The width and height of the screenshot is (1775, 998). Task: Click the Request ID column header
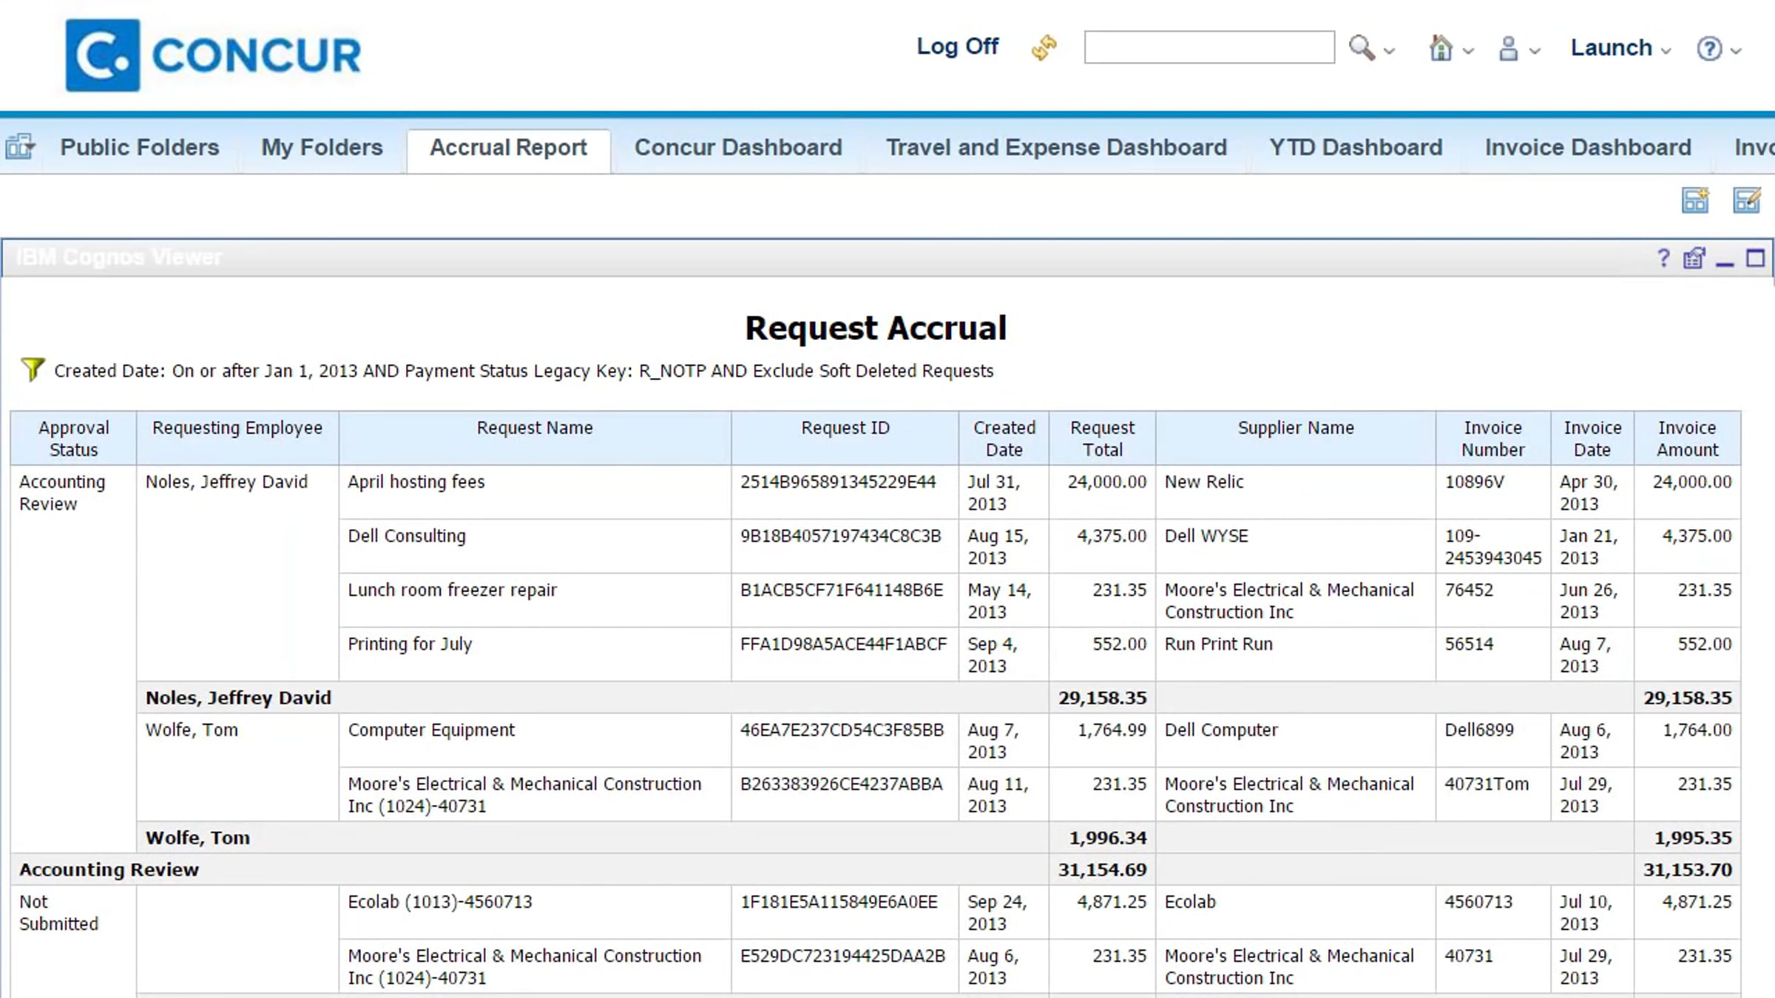[845, 438]
